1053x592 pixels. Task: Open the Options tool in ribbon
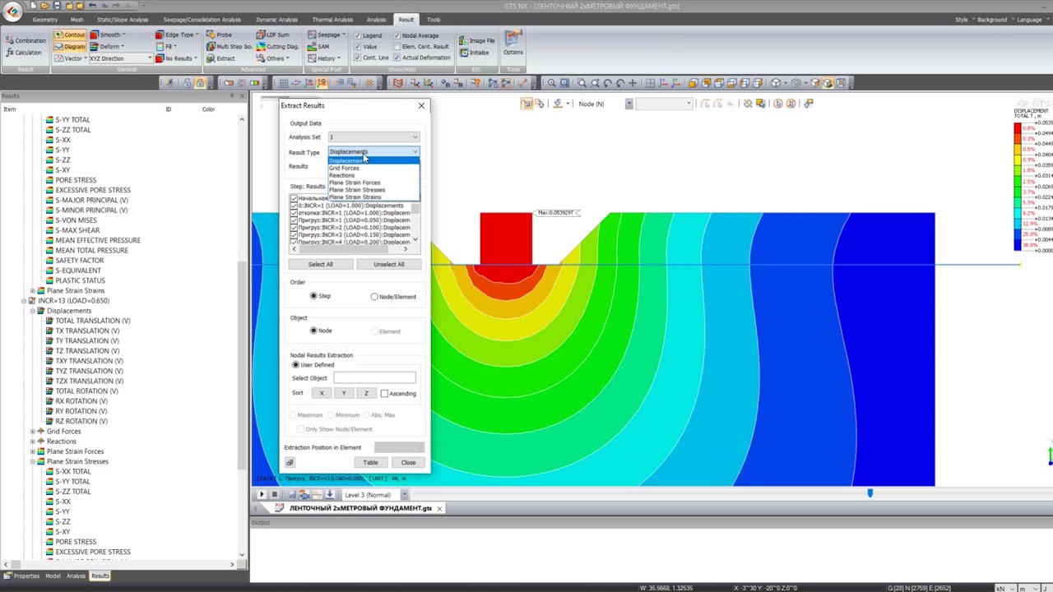click(x=513, y=44)
